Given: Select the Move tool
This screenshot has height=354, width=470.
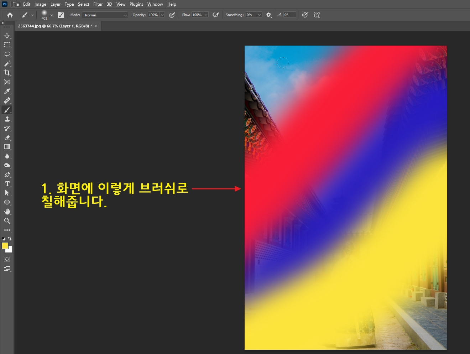Looking at the screenshot, I should click(x=7, y=36).
